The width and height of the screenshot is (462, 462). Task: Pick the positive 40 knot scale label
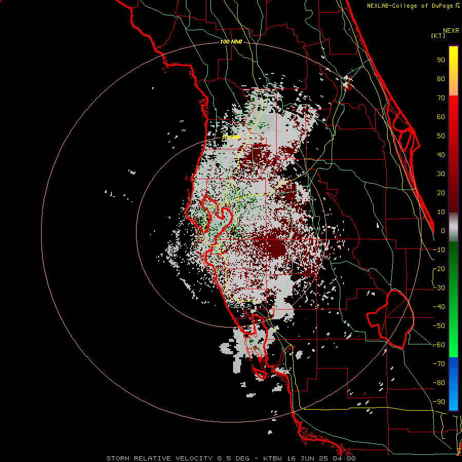click(x=441, y=155)
